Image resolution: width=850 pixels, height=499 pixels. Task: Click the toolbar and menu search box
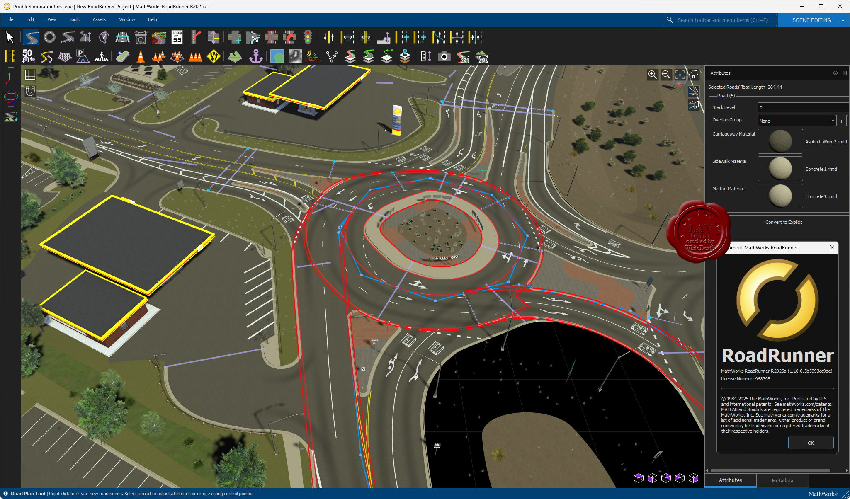pyautogui.click(x=721, y=20)
